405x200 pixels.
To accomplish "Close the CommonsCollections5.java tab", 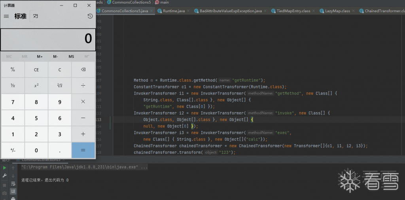I will coord(151,11).
